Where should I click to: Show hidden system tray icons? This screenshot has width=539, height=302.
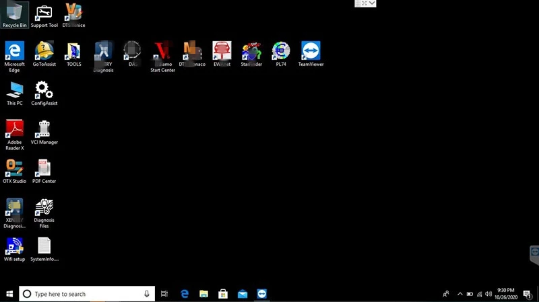click(460, 294)
